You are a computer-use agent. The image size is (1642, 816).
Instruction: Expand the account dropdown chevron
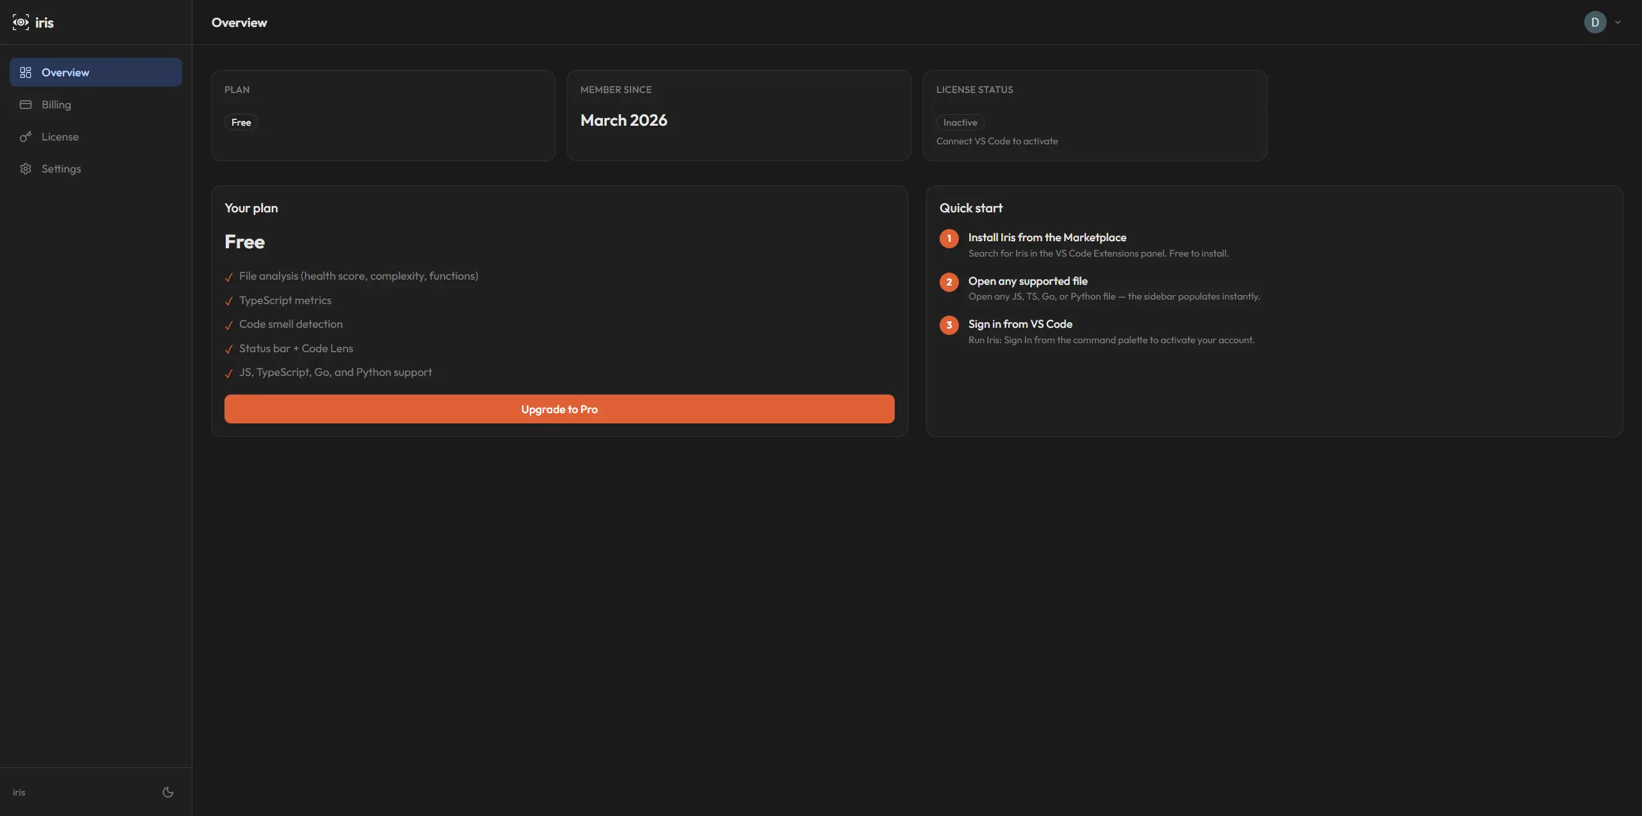click(x=1619, y=22)
